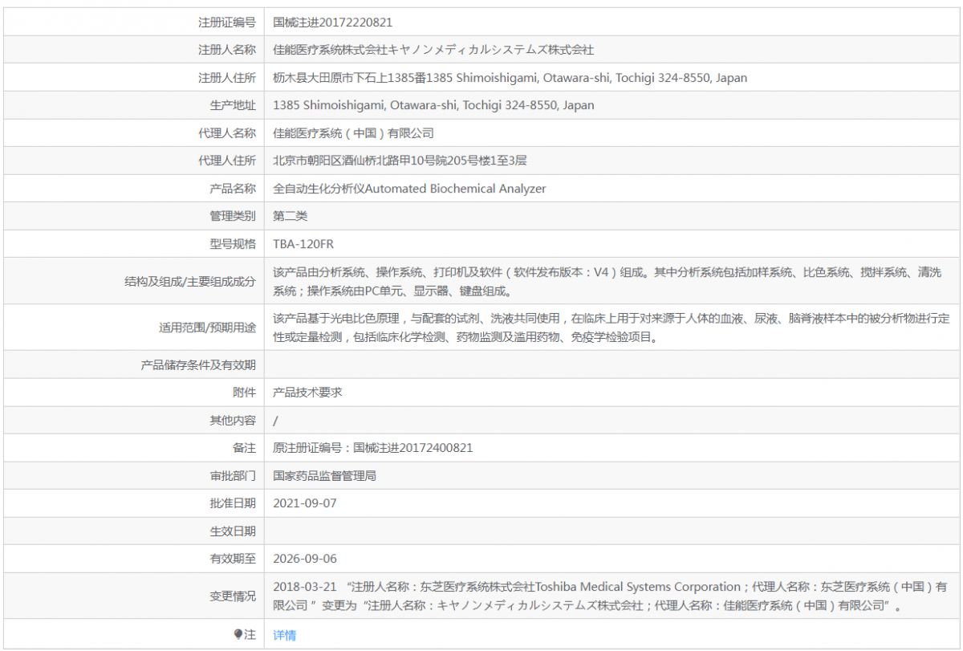Click the 生产地址 value 1385 Shimoishigami
Screen dimensions: 963x651
[x=433, y=105]
